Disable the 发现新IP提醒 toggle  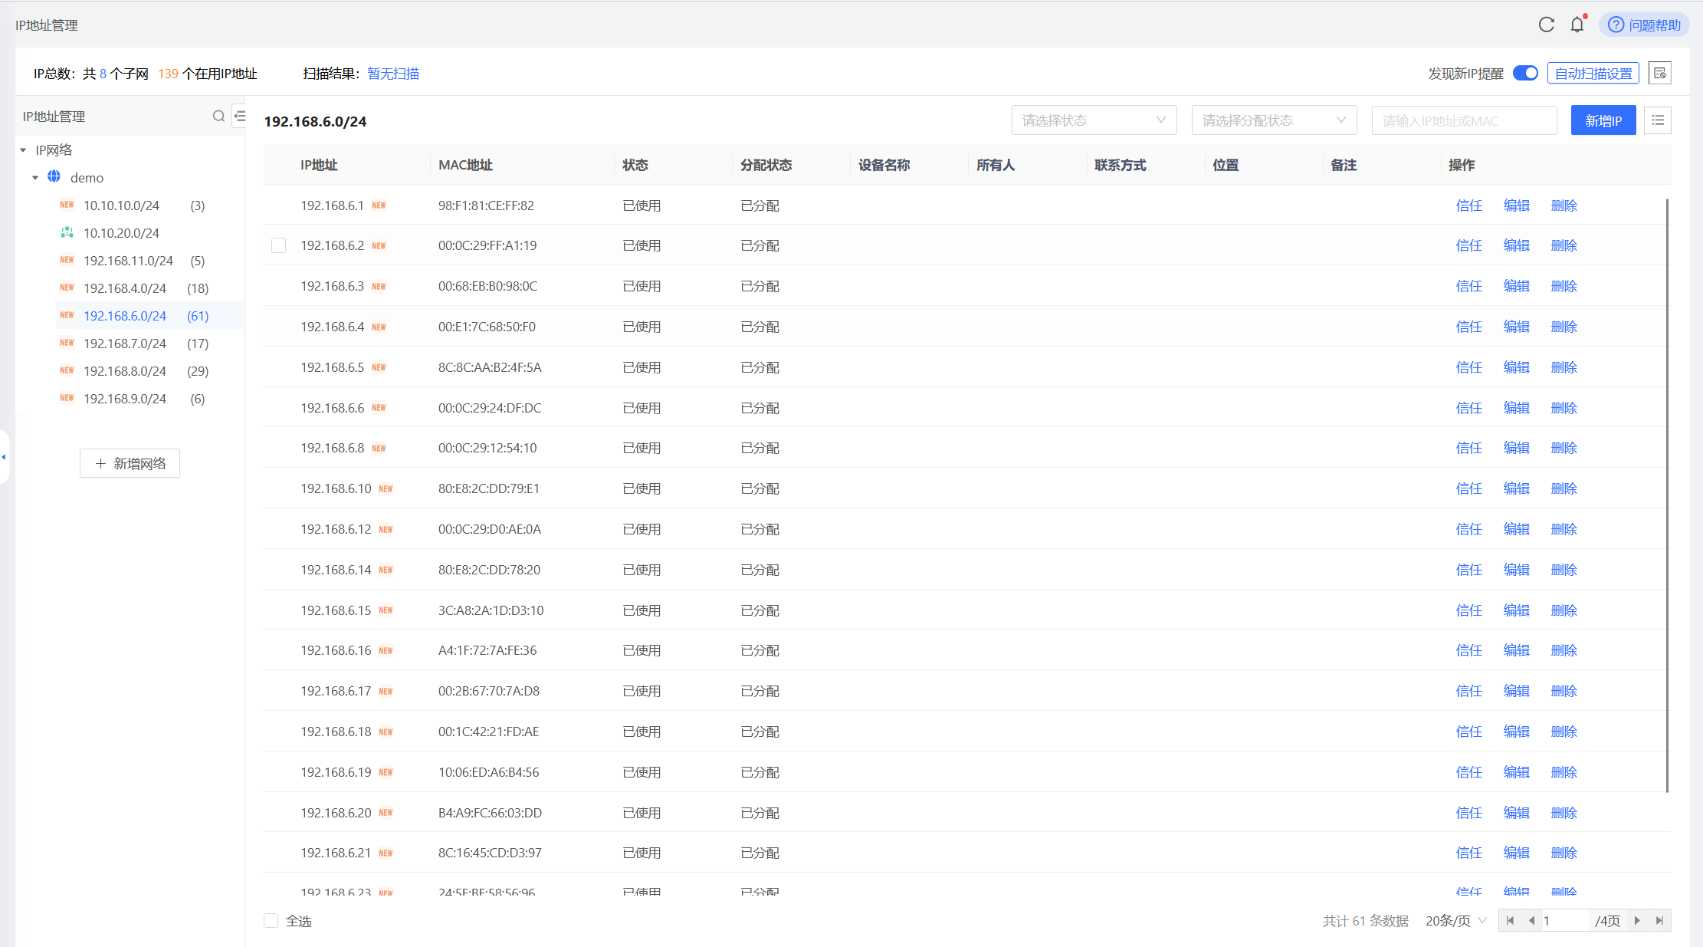pos(1526,73)
